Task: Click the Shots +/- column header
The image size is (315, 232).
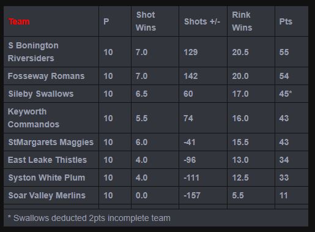Action: click(x=202, y=21)
